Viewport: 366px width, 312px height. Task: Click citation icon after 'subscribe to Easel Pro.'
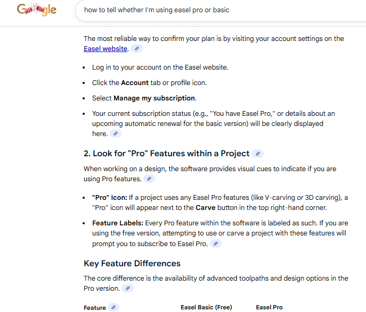tap(216, 243)
